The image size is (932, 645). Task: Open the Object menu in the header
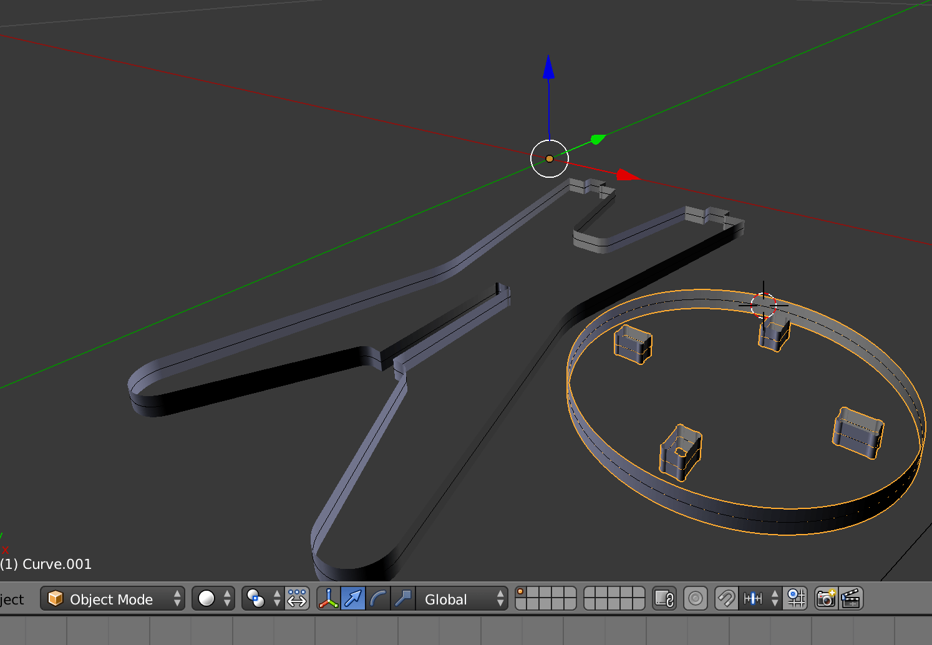point(11,599)
